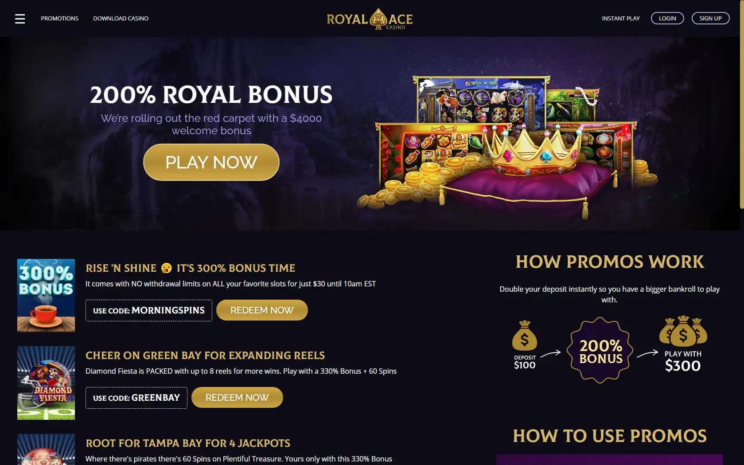Click the single money bag Deposit $100 icon
The height and width of the screenshot is (465, 744).
point(525,336)
